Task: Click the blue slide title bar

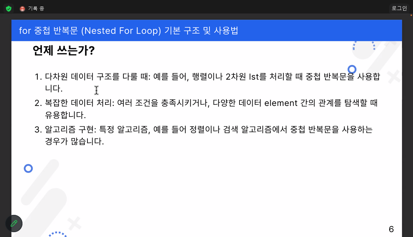Action: coord(207,30)
